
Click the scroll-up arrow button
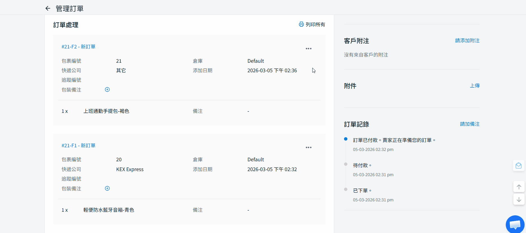tap(519, 187)
